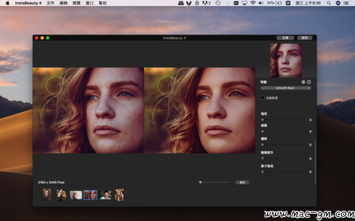The image size is (355, 221).
Task: Open Notification Center
Action: tap(346, 3)
